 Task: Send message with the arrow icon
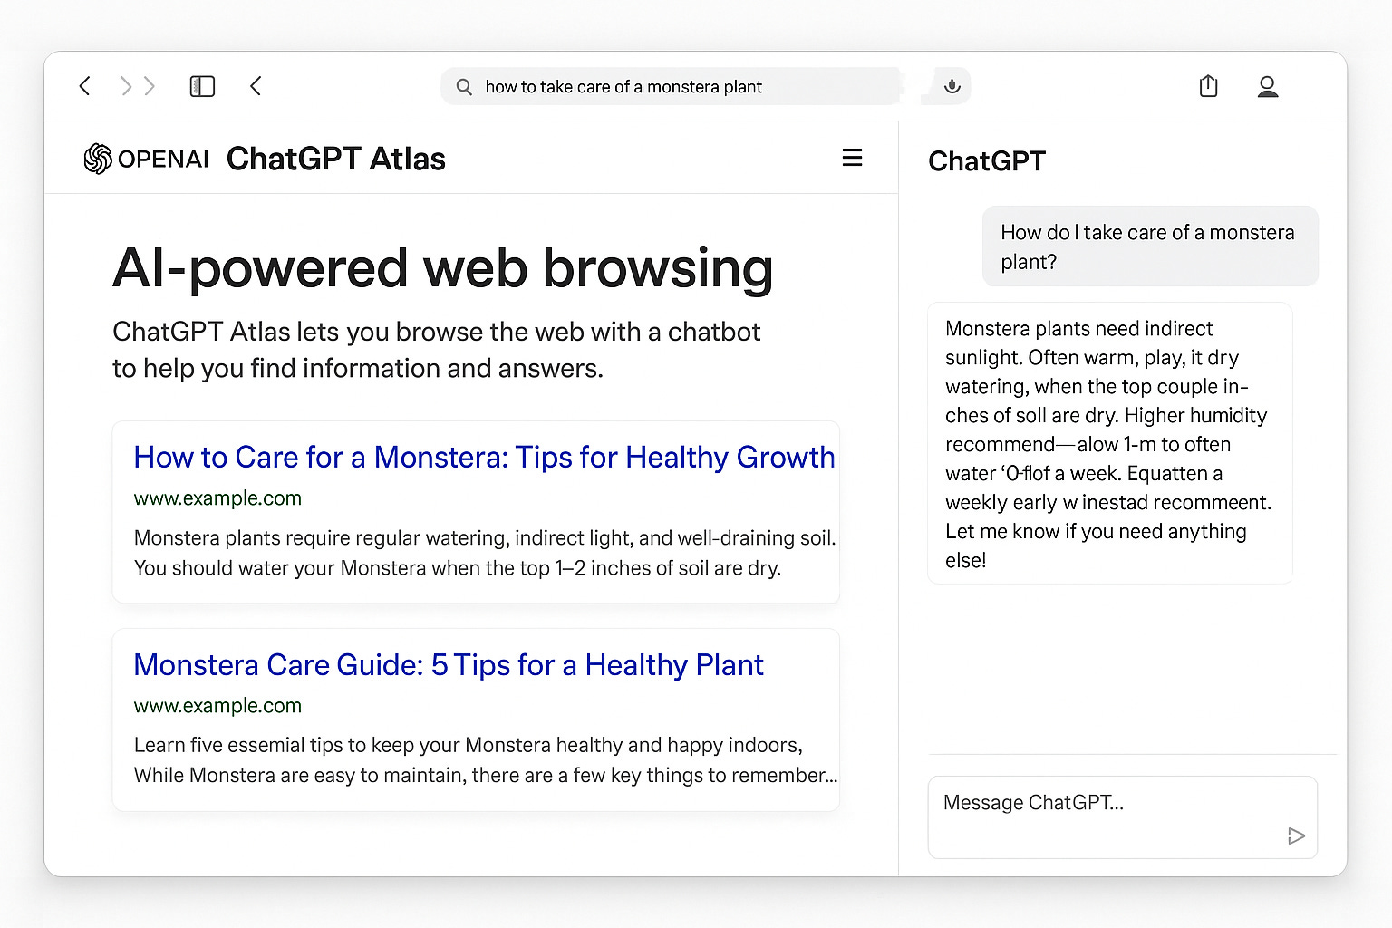point(1296,836)
